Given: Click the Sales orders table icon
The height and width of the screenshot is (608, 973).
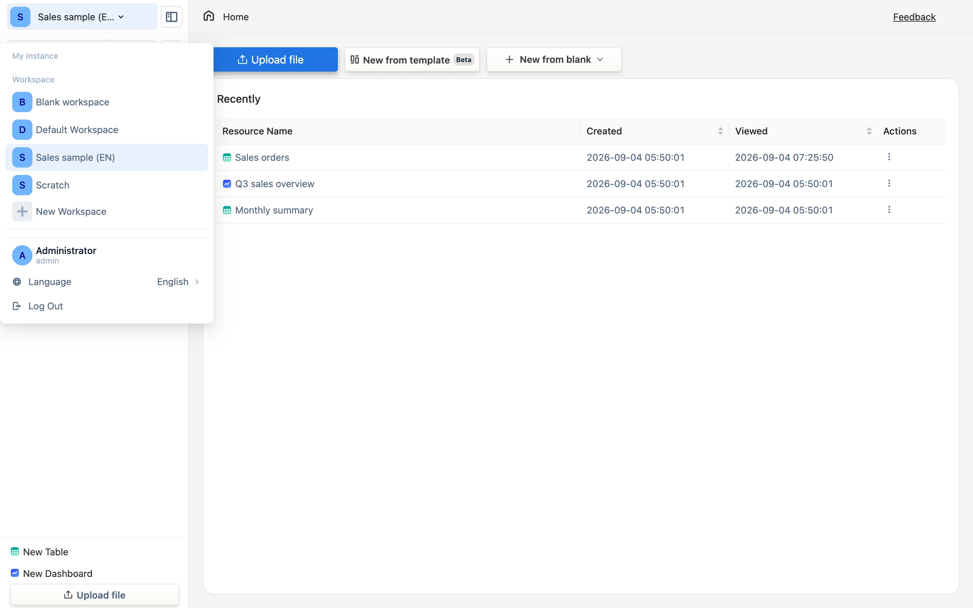Looking at the screenshot, I should pos(227,158).
